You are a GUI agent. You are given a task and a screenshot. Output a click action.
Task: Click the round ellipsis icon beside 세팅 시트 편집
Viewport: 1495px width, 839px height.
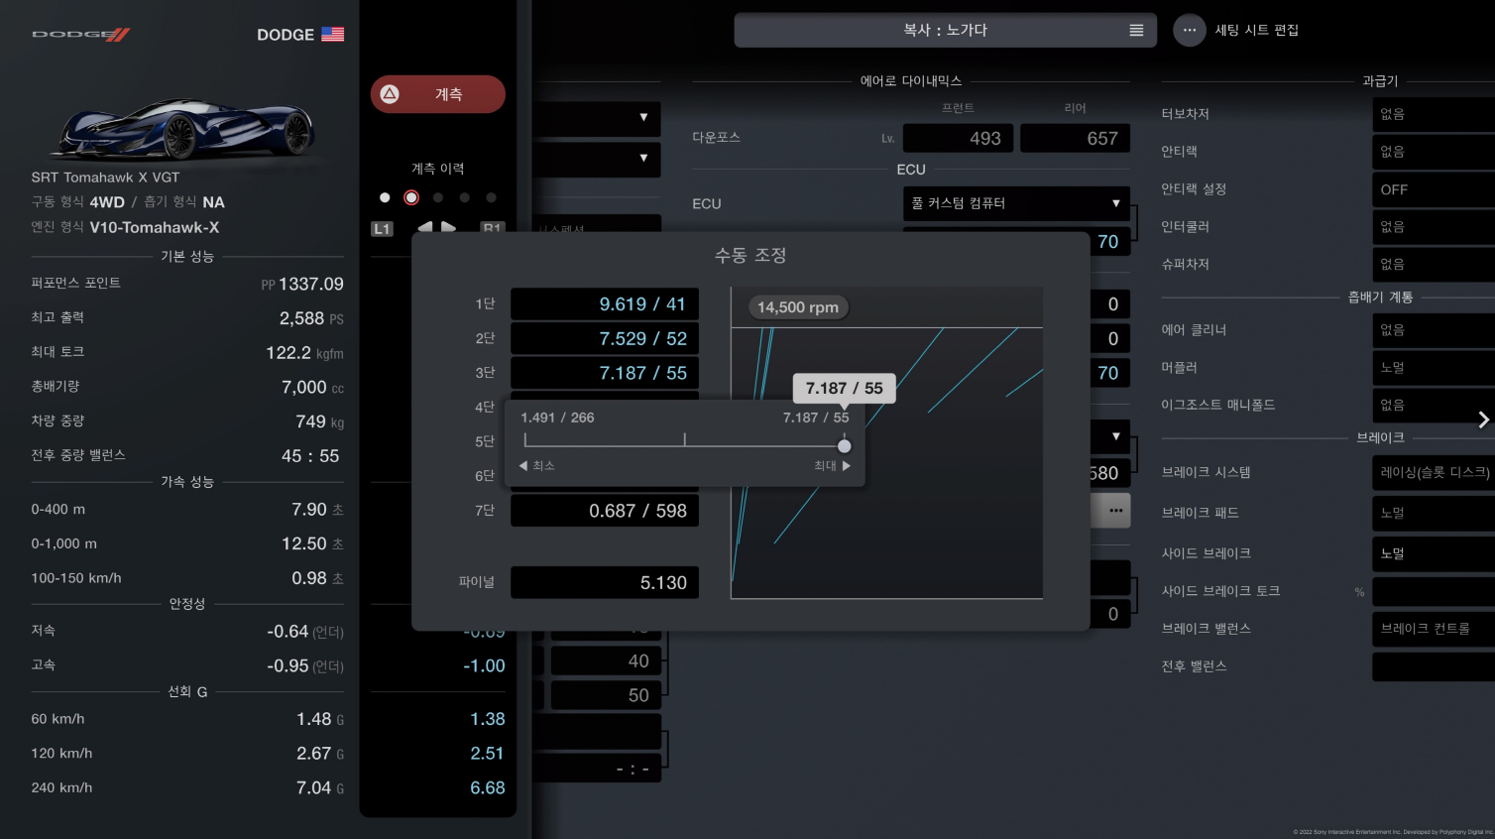coord(1190,30)
